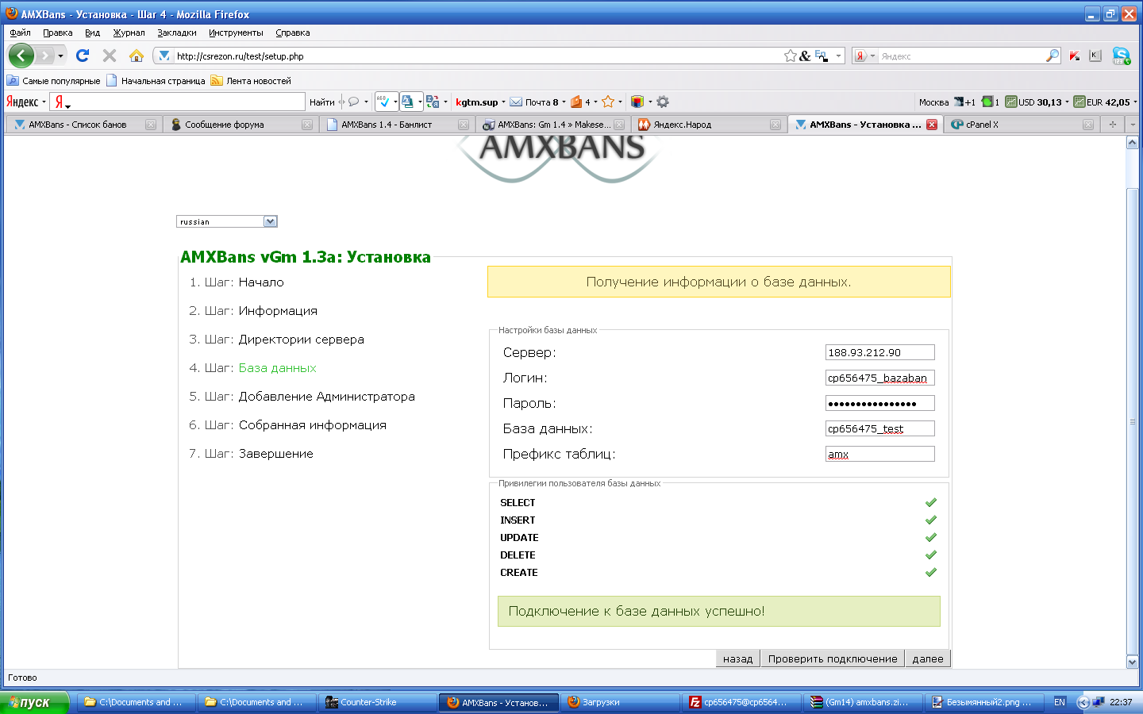Open the Kaspersky red K toolbar icon
This screenshot has height=714, width=1143.
tap(1075, 56)
